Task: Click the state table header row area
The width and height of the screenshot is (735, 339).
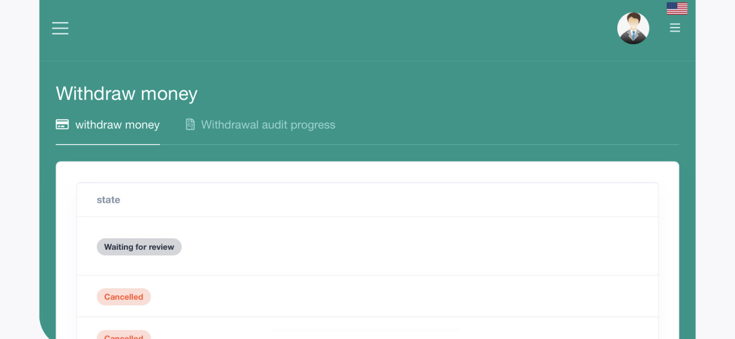Action: click(367, 200)
